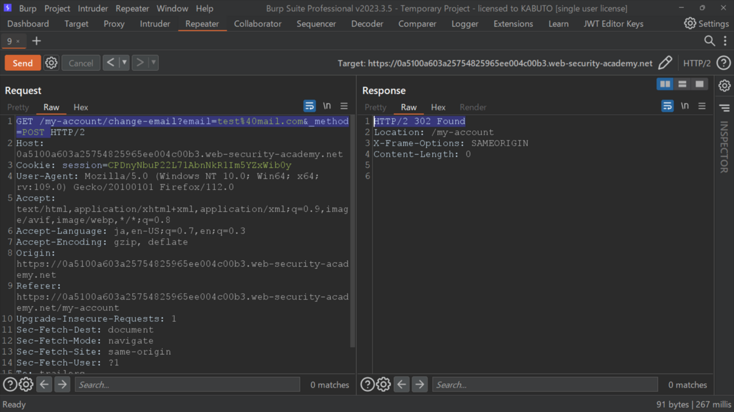Click the X-Frame-Options: SAMEORIGIN header
Image resolution: width=734 pixels, height=412 pixels.
pos(451,143)
